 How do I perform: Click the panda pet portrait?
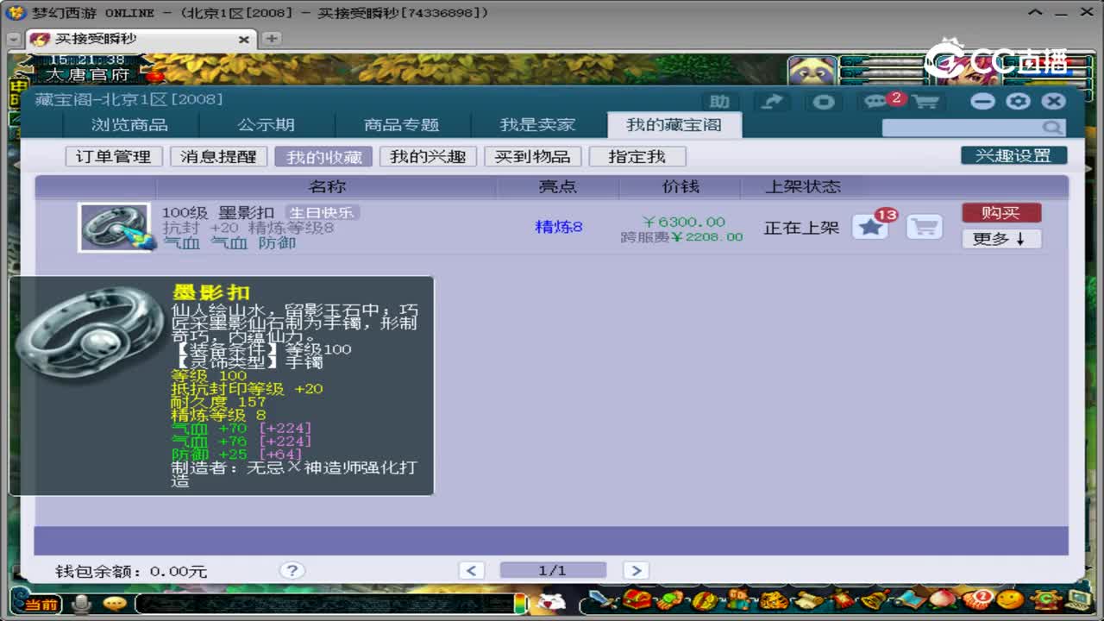[812, 71]
